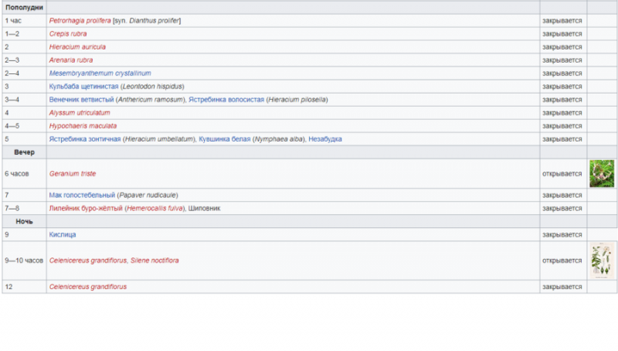Viewport: 618px width, 351px height.
Task: Click the 'Dianthus prolifer' synonym text
Action: [154, 21]
